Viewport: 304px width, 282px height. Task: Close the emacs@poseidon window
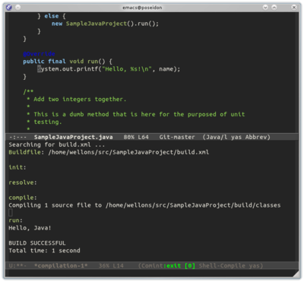294,8
